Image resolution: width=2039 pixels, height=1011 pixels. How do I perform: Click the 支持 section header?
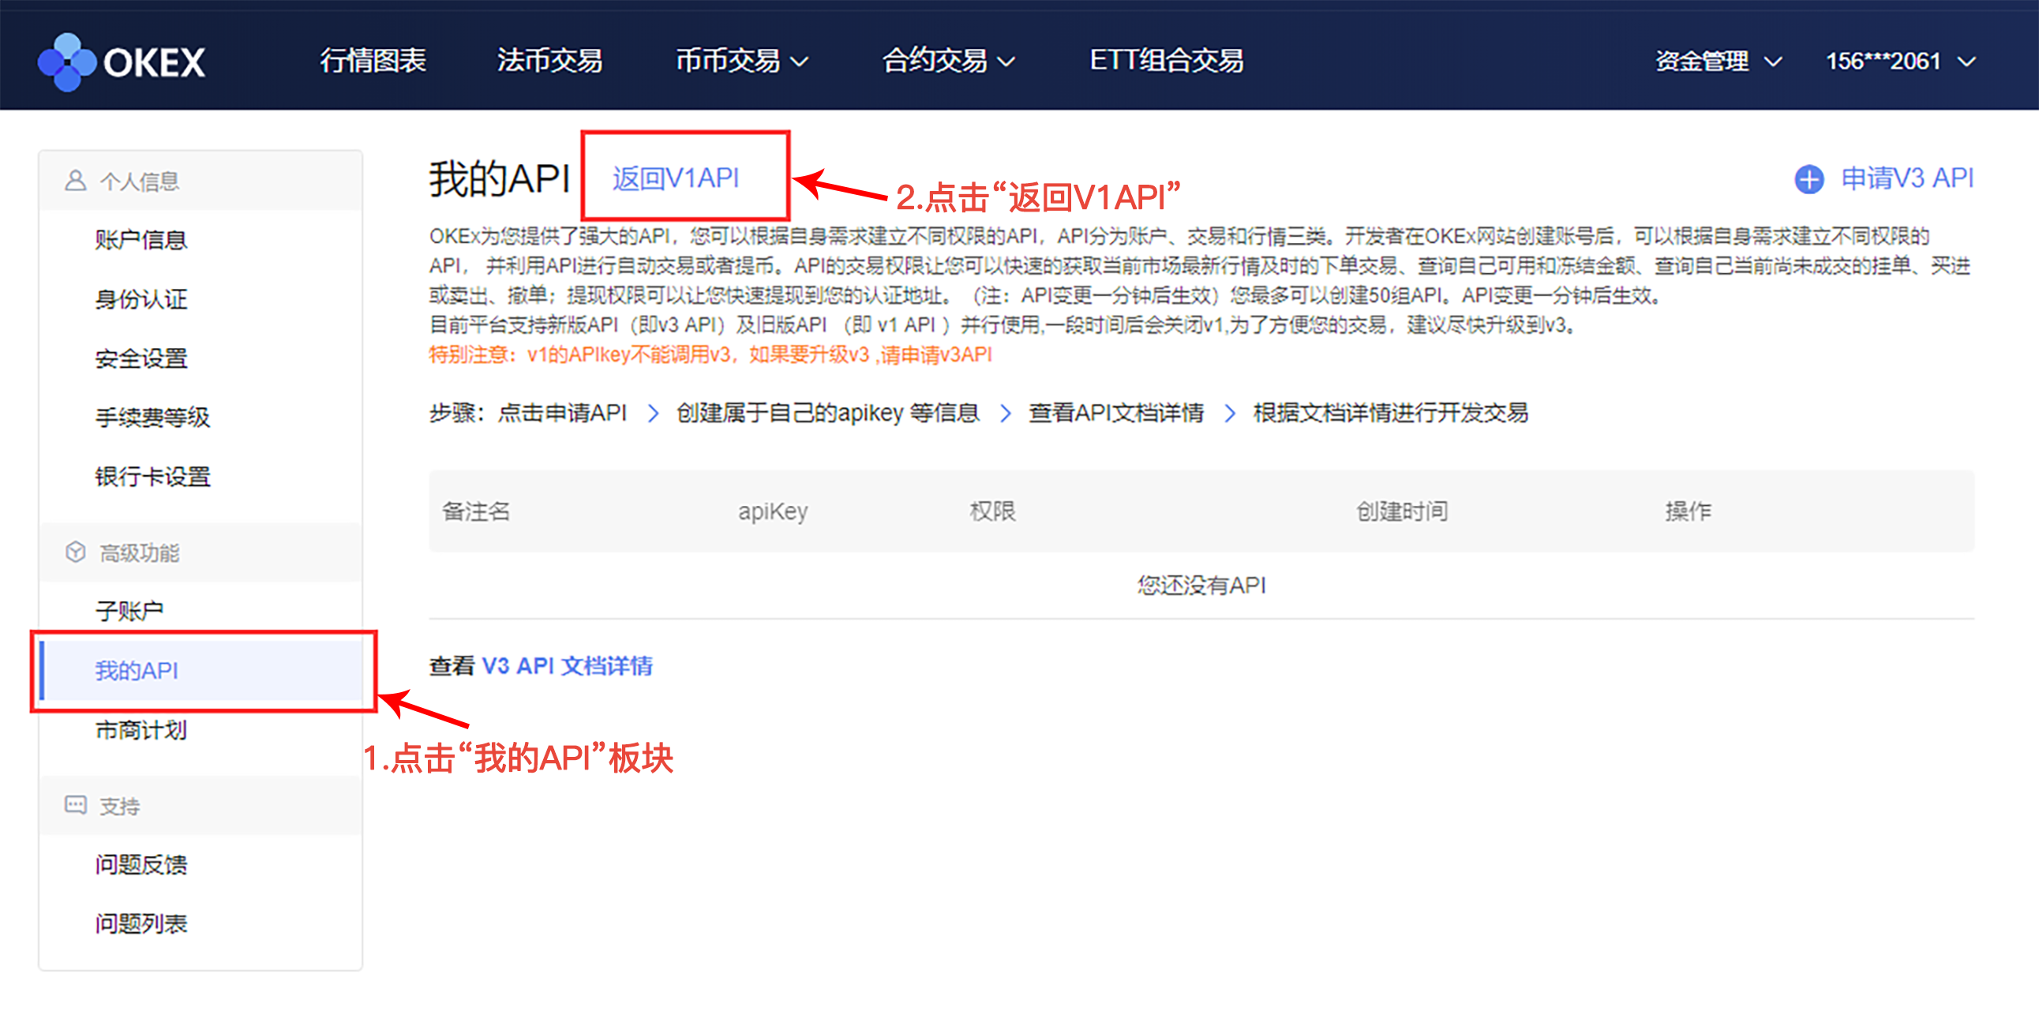(x=201, y=805)
